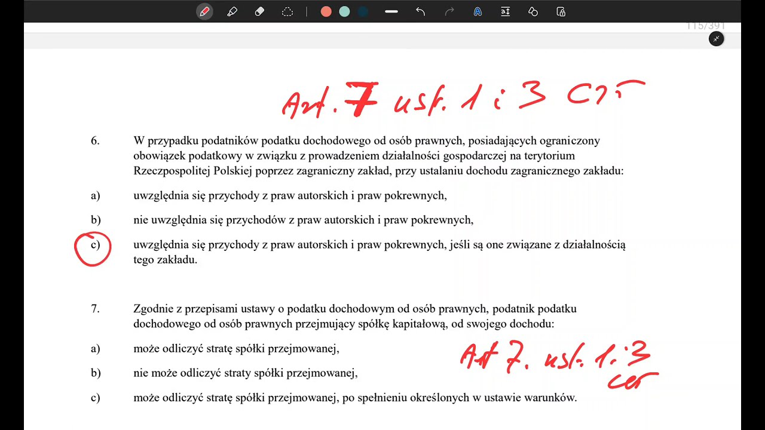Click answer b) nie może odliczyć straty
This screenshot has width=765, height=430.
(x=245, y=373)
